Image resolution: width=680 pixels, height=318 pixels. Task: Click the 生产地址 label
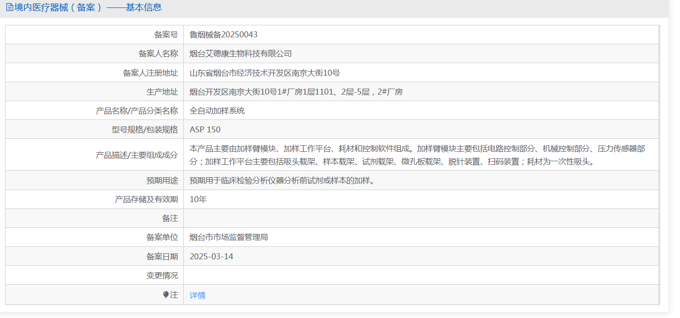tap(162, 92)
